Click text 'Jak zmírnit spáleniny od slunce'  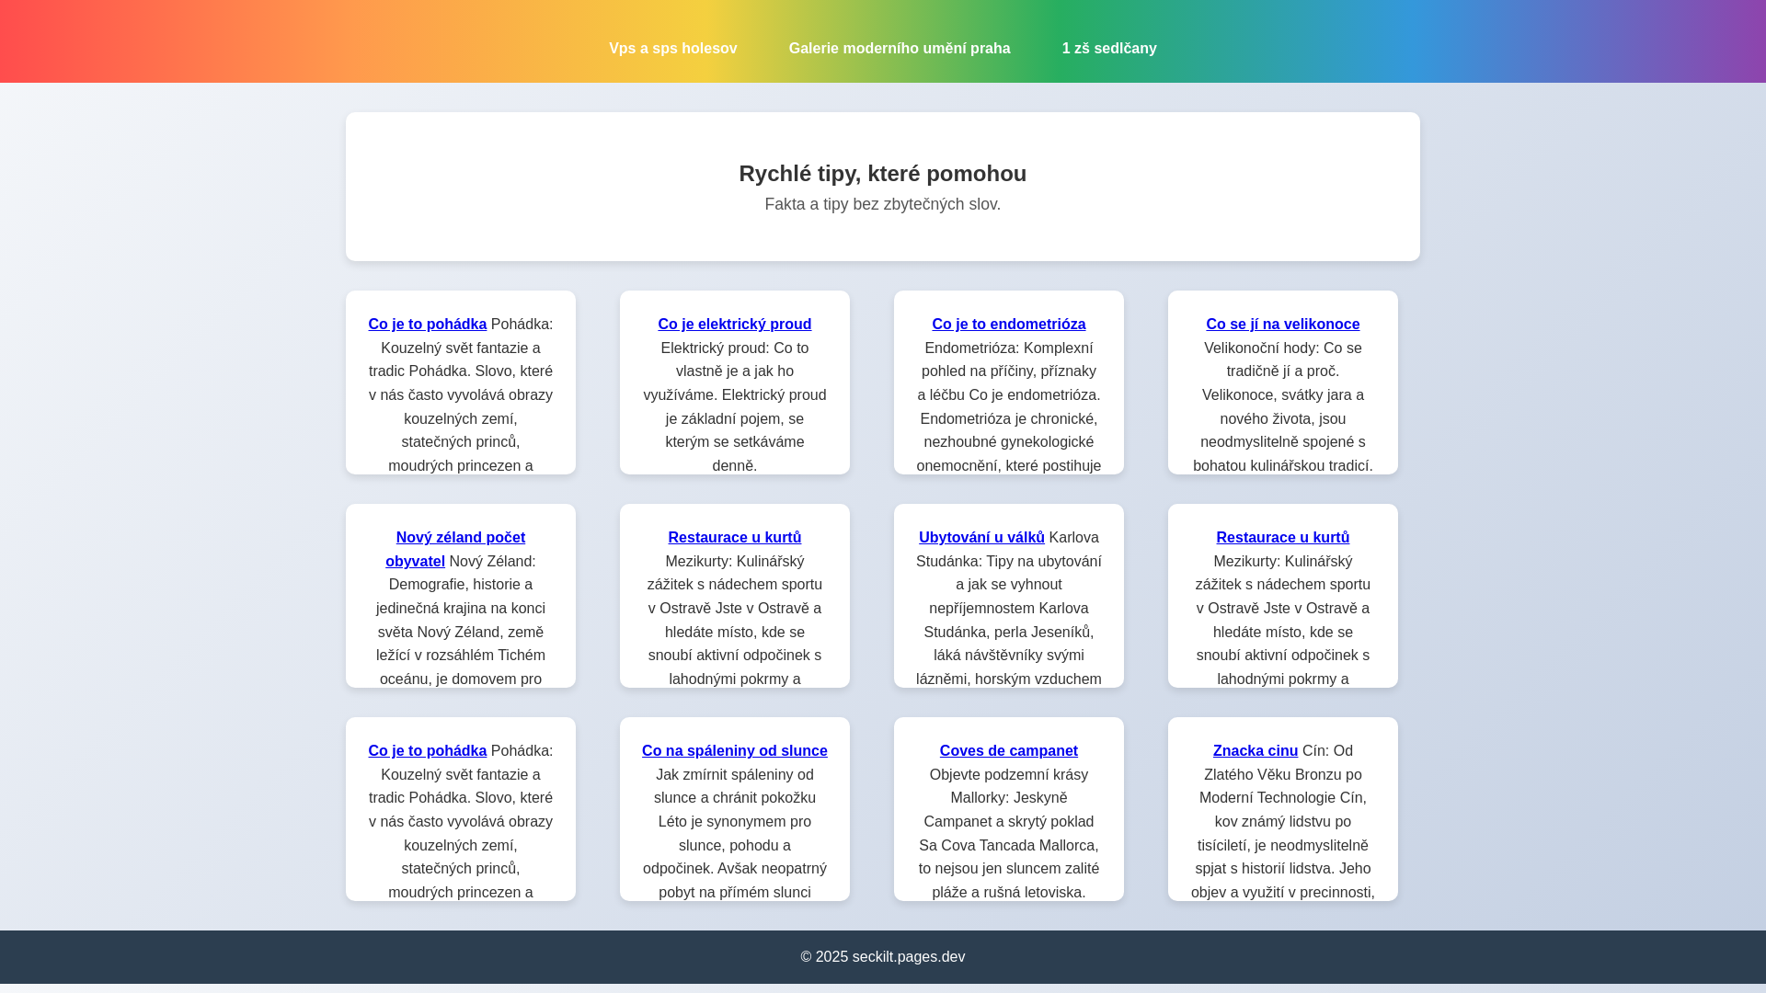click(735, 786)
